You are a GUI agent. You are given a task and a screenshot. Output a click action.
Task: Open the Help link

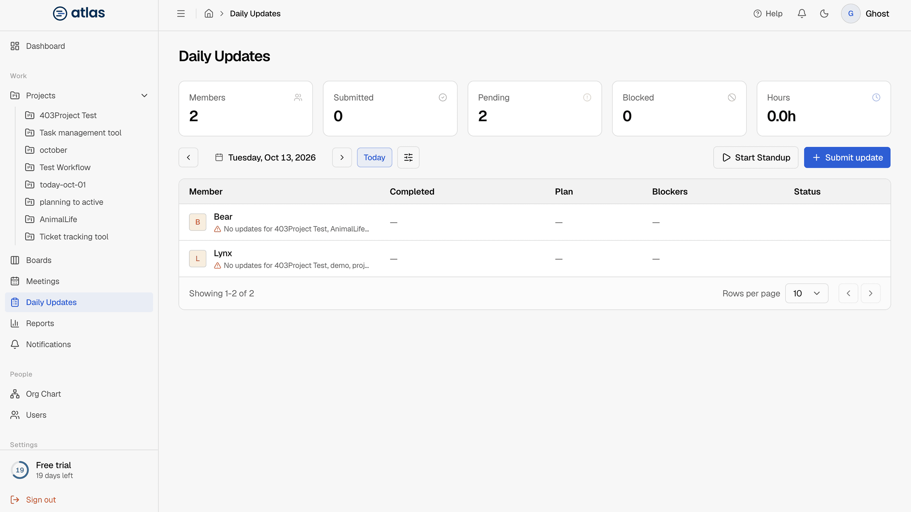[x=768, y=13]
